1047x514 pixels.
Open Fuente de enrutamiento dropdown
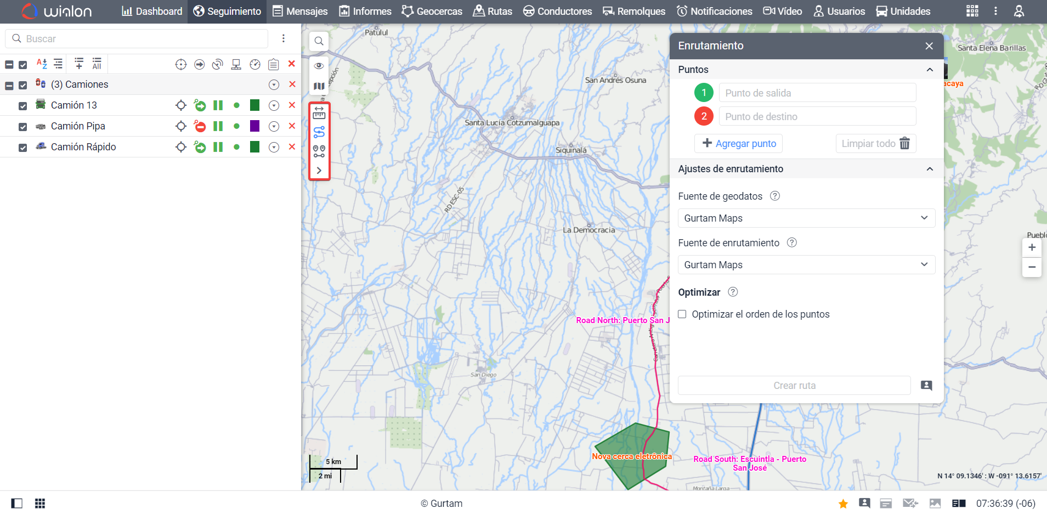click(x=806, y=265)
